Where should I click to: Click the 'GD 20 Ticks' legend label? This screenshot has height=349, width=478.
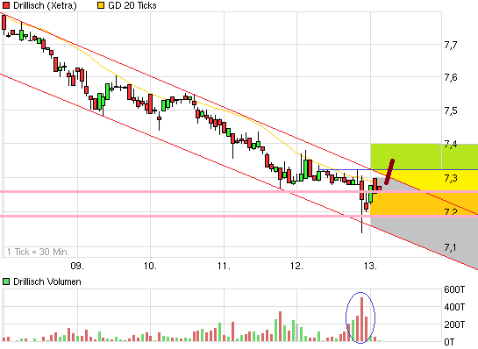[132, 5]
